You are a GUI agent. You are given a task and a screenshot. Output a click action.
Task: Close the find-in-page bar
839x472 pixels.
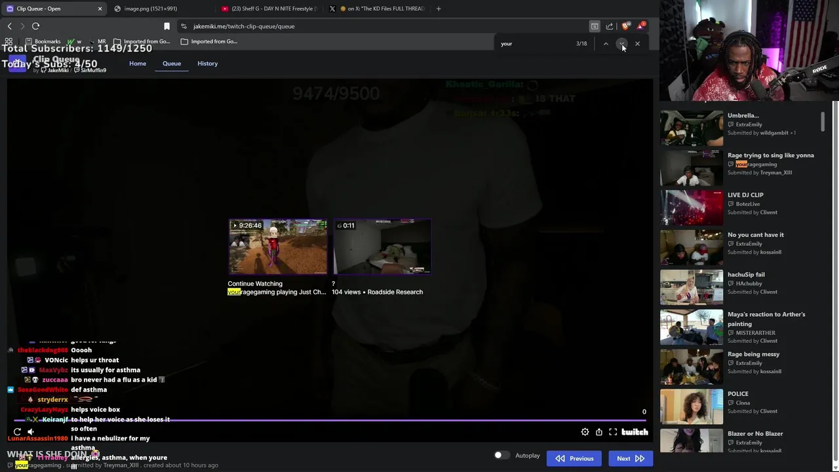637,44
